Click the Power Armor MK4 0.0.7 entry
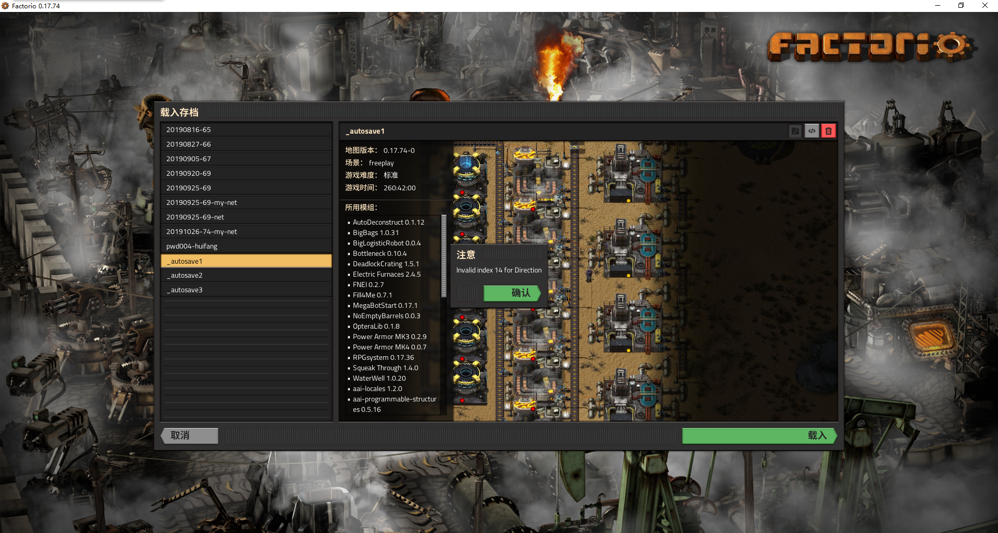Viewport: 998px width, 533px height. (x=389, y=347)
